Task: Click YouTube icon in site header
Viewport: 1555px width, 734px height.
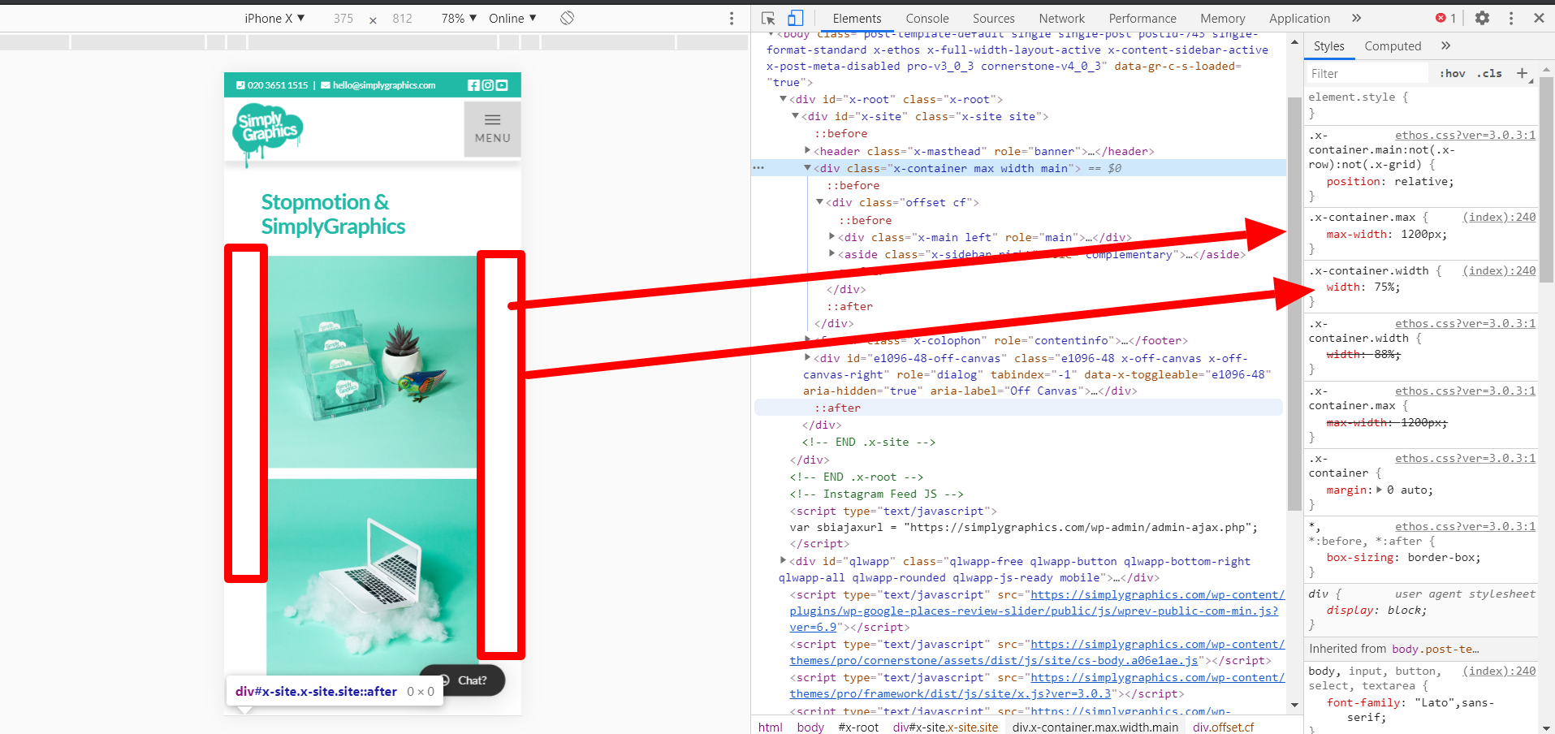Action: click(502, 85)
